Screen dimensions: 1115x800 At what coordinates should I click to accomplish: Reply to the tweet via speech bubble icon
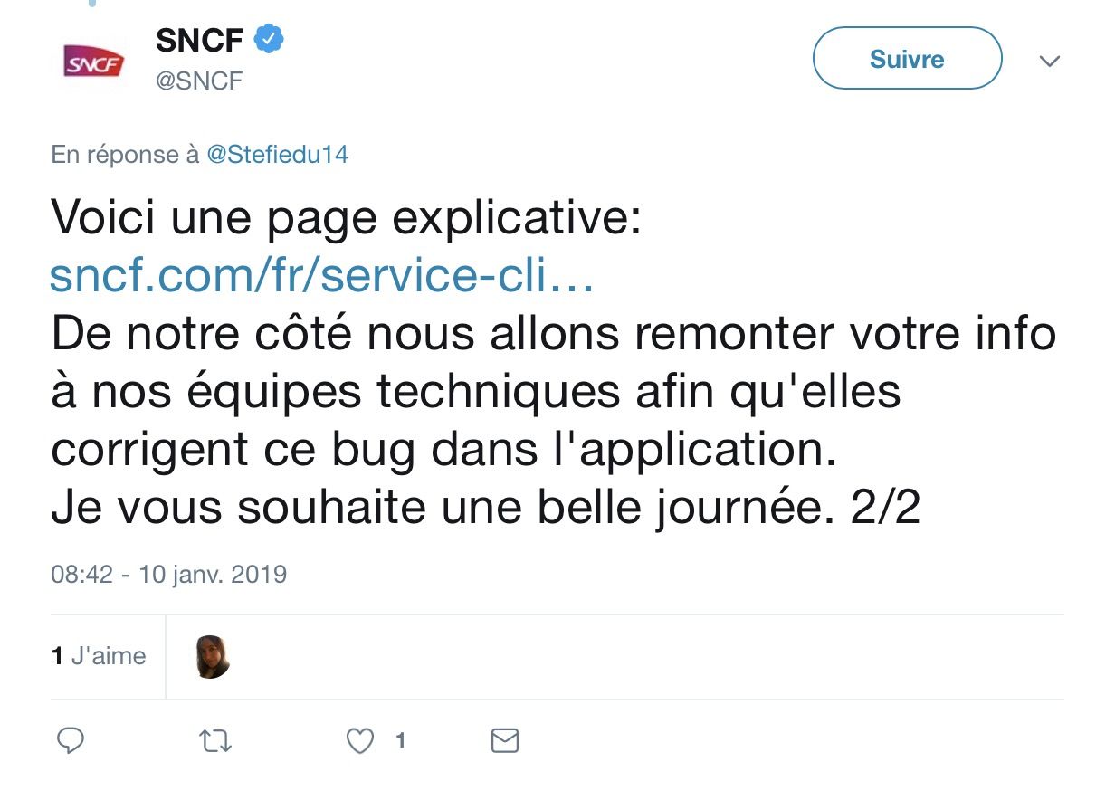pos(71,741)
